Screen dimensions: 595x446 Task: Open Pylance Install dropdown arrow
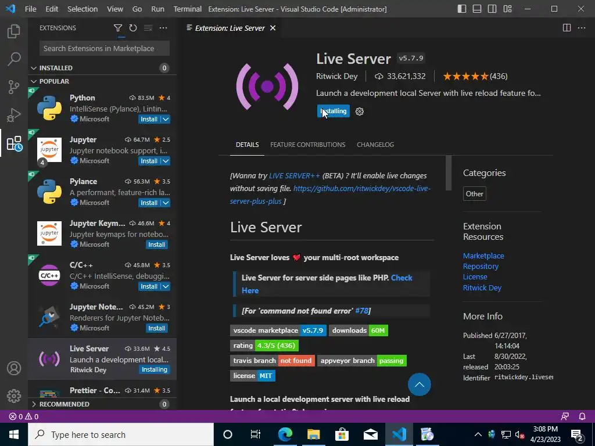(166, 203)
